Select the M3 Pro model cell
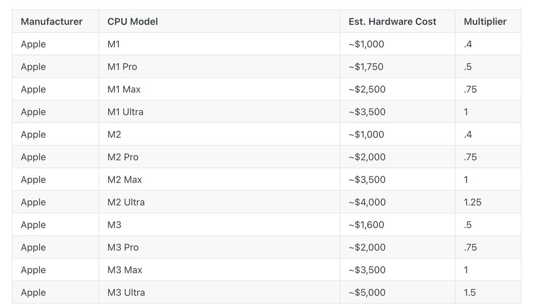The width and height of the screenshot is (546, 304). tap(123, 247)
